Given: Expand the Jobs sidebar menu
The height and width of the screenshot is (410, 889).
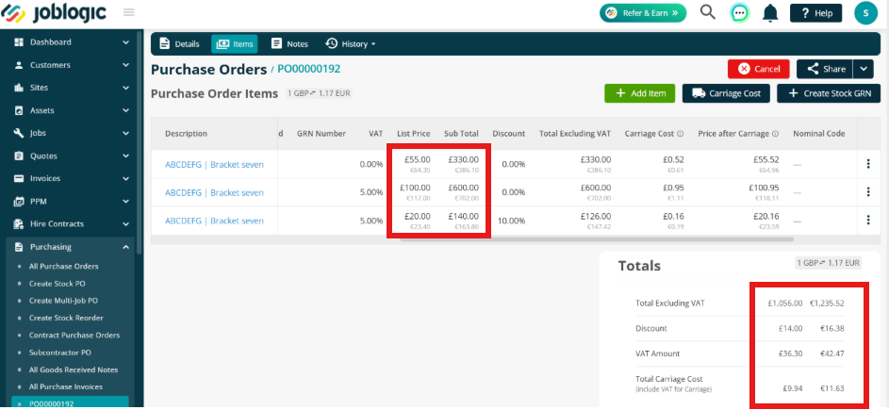Looking at the screenshot, I should 72,133.
